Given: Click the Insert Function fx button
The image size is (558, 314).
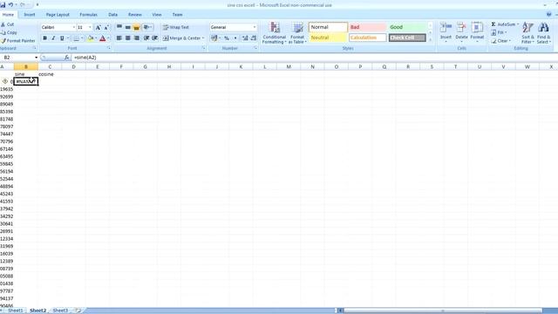Looking at the screenshot, I should (66, 58).
